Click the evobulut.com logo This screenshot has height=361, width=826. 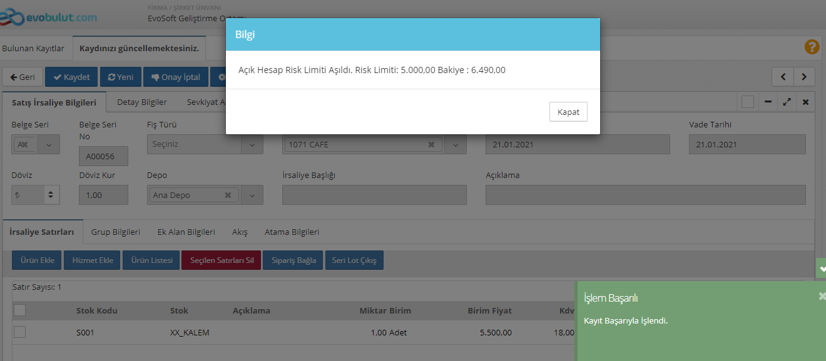pos(49,17)
